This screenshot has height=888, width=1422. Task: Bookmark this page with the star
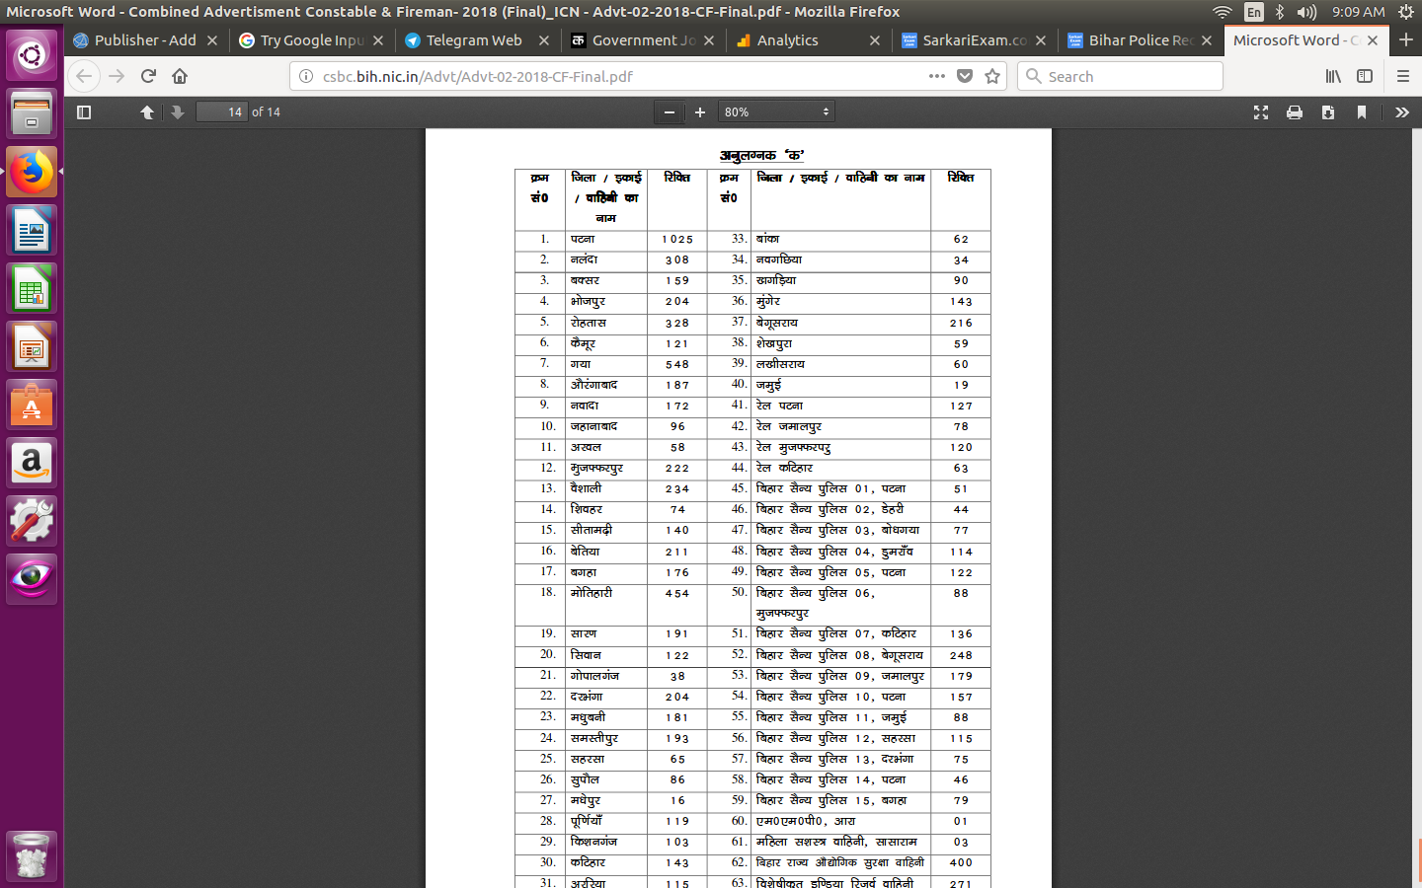(x=992, y=76)
